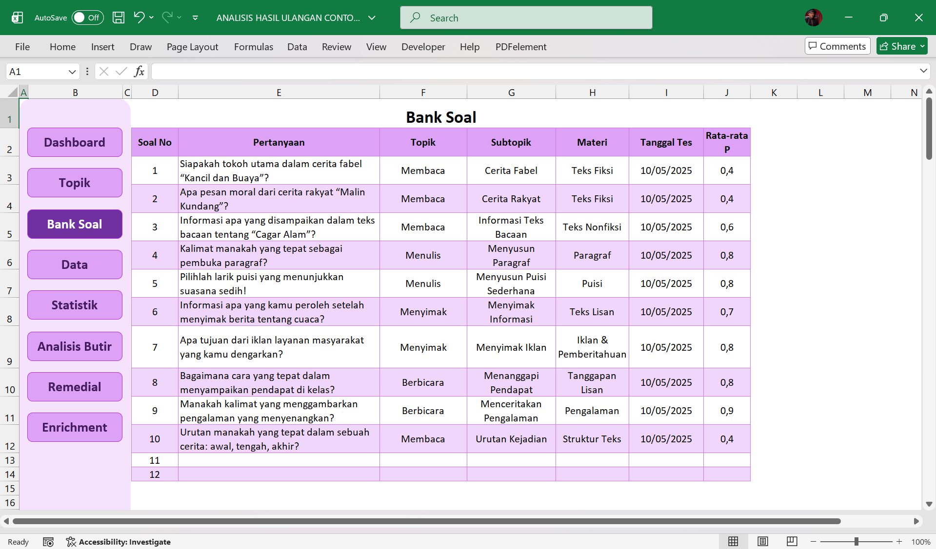Image resolution: width=936 pixels, height=549 pixels.
Task: Open the Customize Quick Access Toolbar arrow
Action: point(195,18)
